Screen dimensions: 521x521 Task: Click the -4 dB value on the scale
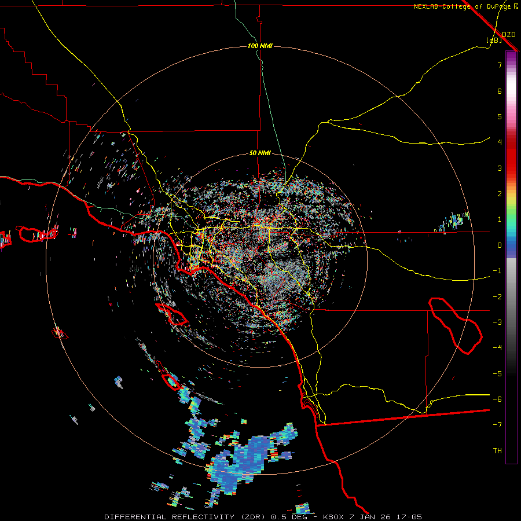pyautogui.click(x=497, y=348)
